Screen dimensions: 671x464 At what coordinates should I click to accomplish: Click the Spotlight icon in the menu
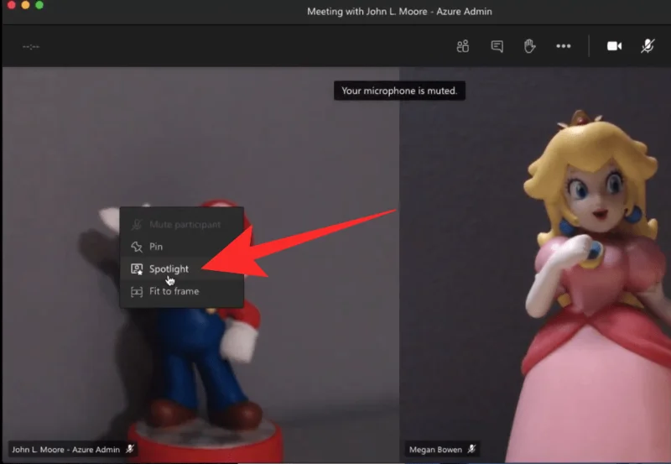coord(137,268)
